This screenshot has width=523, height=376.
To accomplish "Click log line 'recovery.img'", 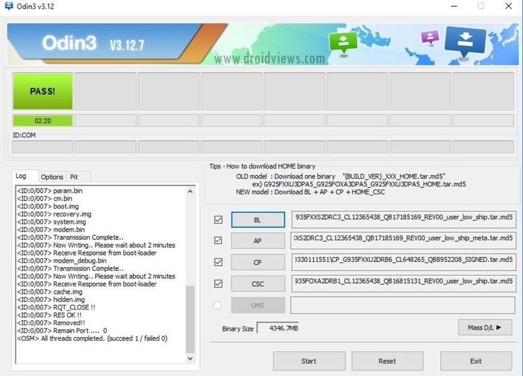I will 54,214.
